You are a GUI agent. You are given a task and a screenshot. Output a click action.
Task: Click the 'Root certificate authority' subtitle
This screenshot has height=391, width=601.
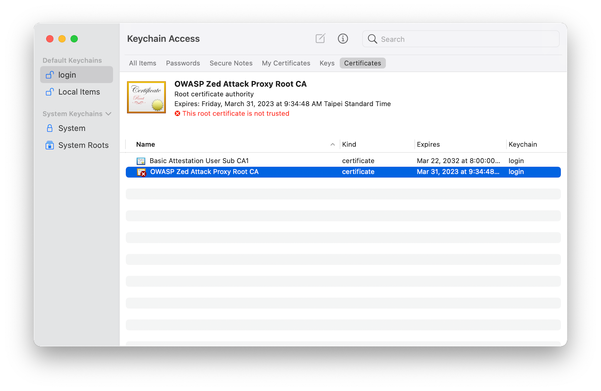[x=214, y=94]
